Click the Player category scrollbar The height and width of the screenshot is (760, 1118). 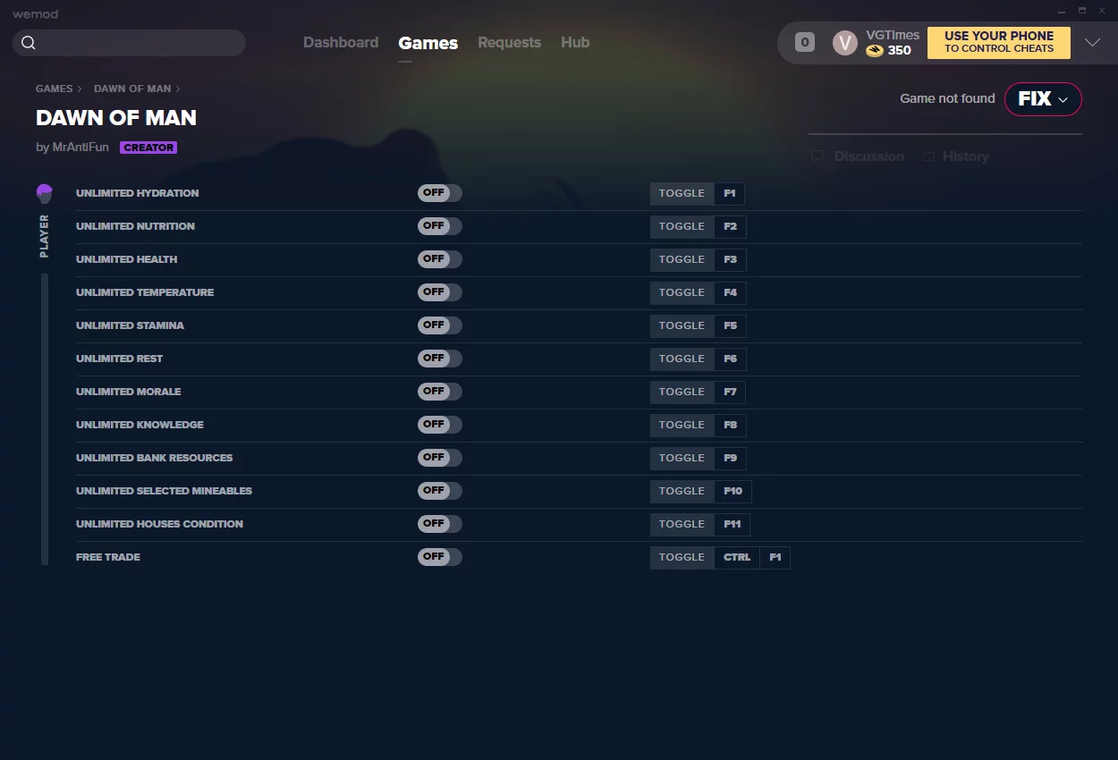click(x=45, y=419)
